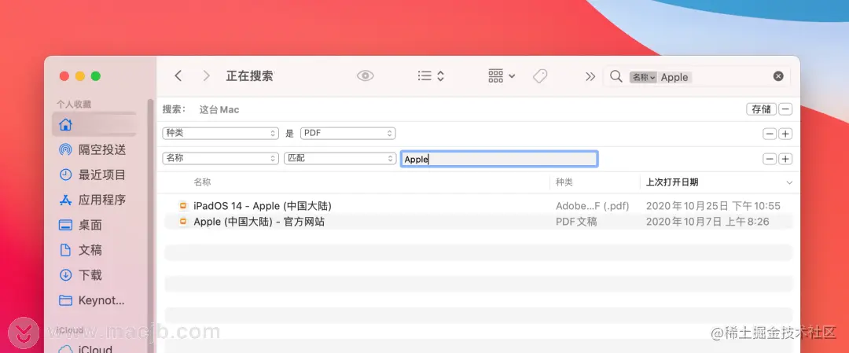
Task: Remove the 名称 rule with minus button
Action: [x=770, y=159]
